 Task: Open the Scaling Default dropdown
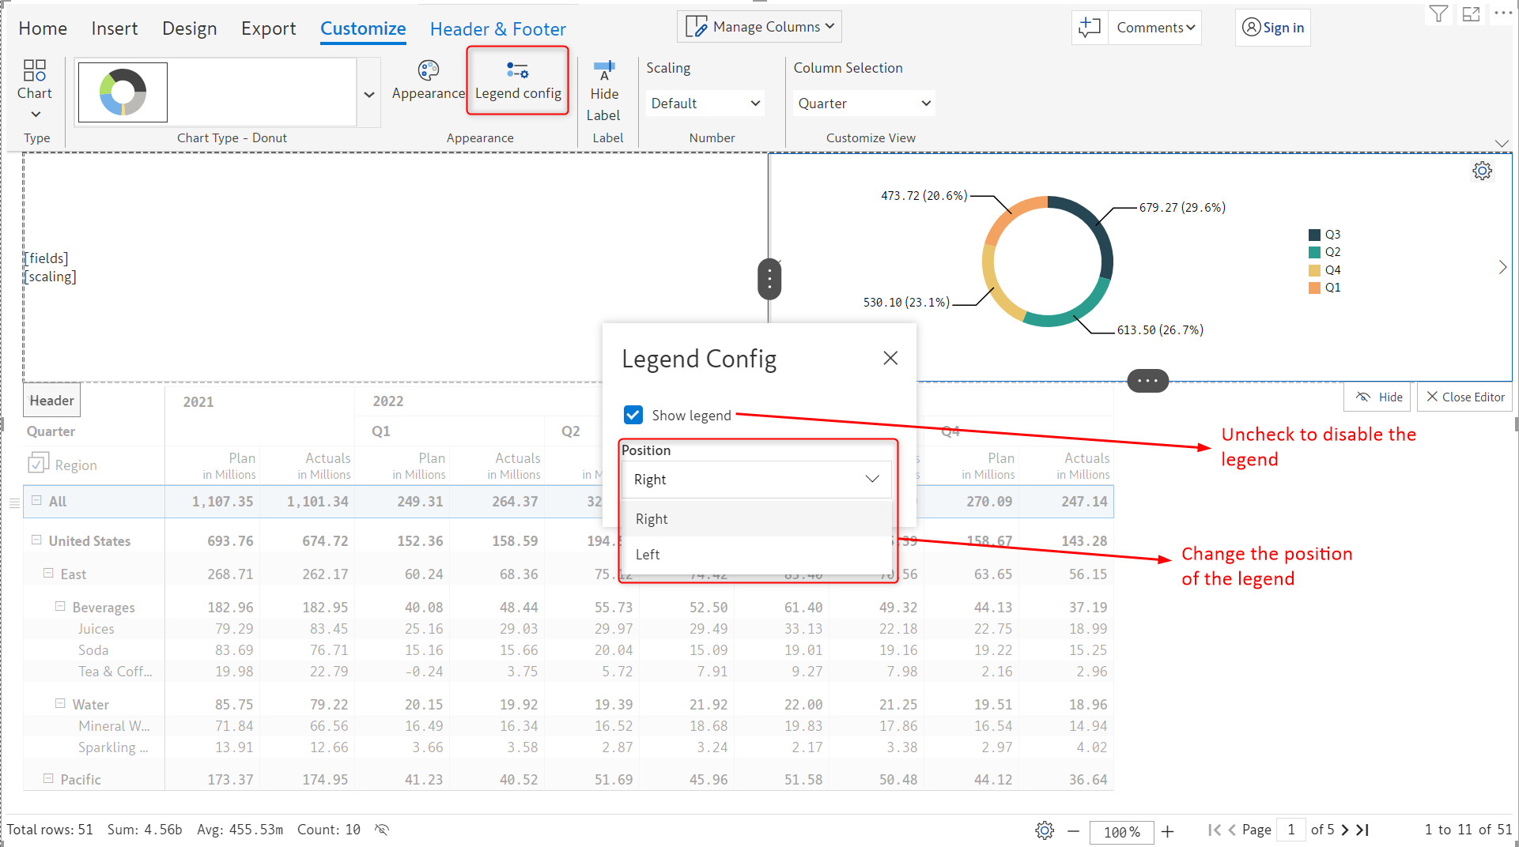pos(705,104)
